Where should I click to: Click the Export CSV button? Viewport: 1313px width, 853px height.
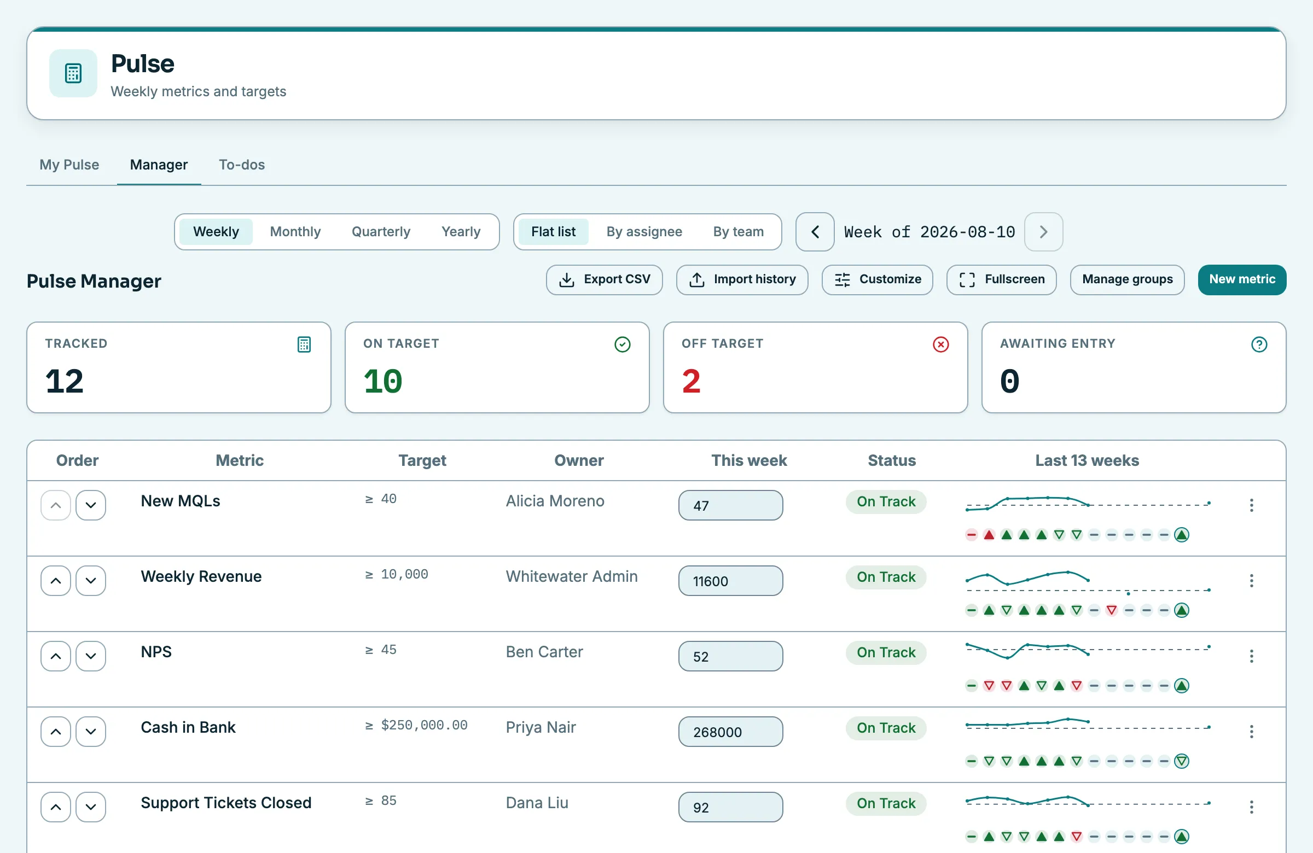tap(604, 279)
